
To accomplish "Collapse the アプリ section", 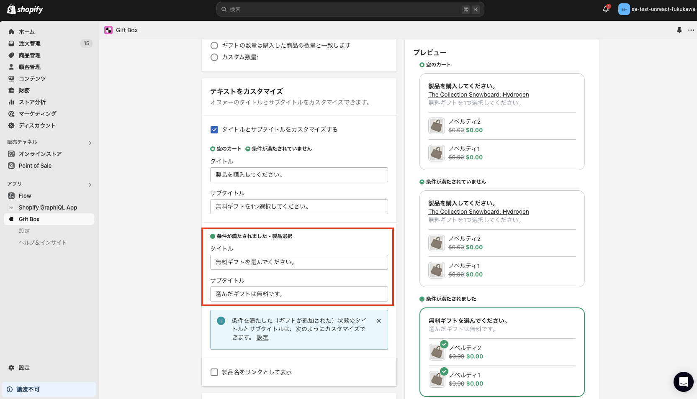I will [x=90, y=184].
